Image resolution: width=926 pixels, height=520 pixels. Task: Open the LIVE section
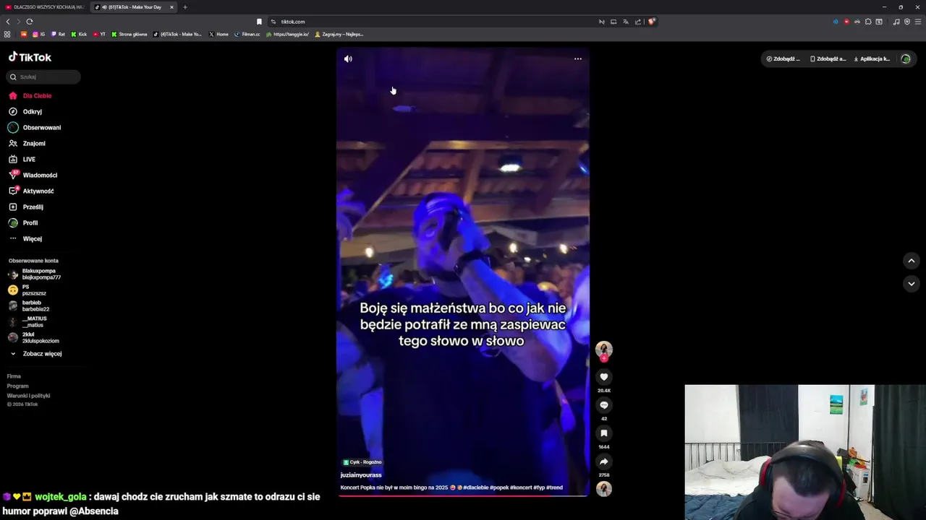point(22,159)
